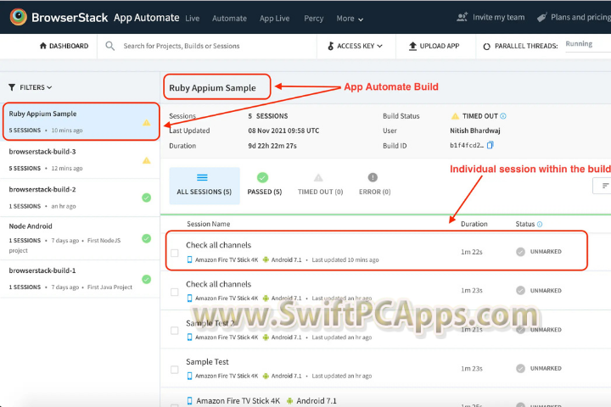
Task: Click info icon next to Status column header
Action: (x=540, y=224)
